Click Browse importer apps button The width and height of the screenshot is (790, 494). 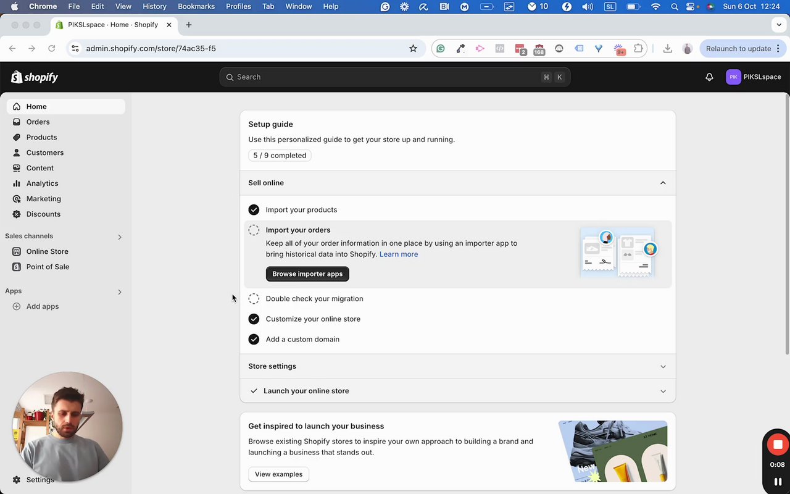point(307,274)
